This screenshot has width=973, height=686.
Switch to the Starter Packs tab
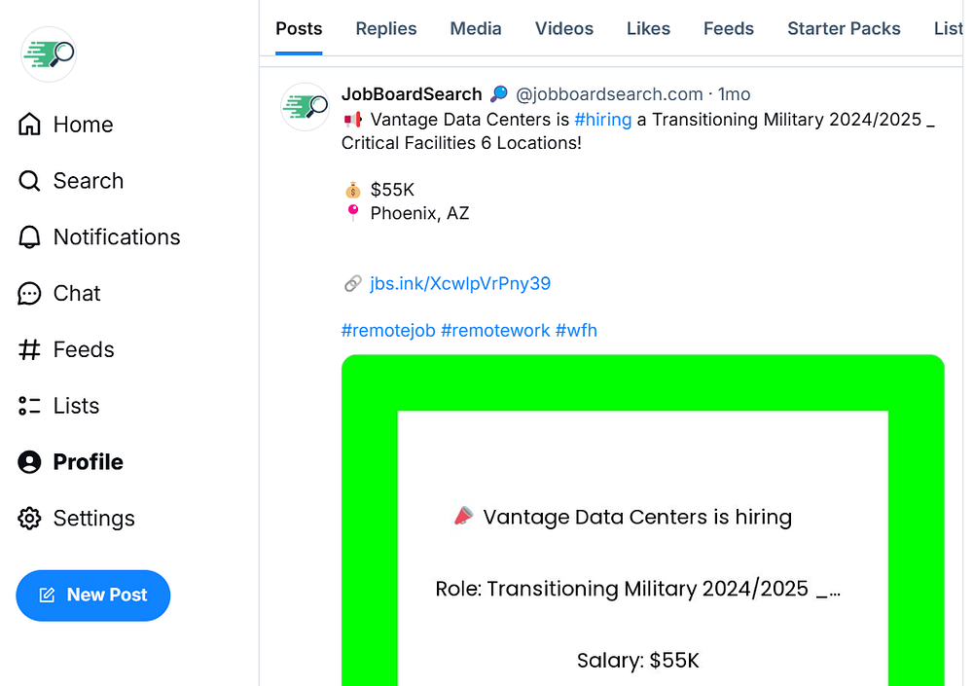(x=844, y=28)
